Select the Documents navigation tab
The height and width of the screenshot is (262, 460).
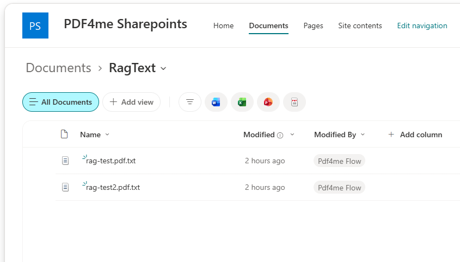coord(268,25)
